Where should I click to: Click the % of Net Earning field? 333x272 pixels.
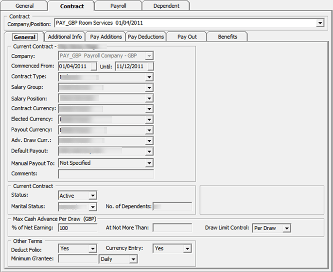point(78,228)
